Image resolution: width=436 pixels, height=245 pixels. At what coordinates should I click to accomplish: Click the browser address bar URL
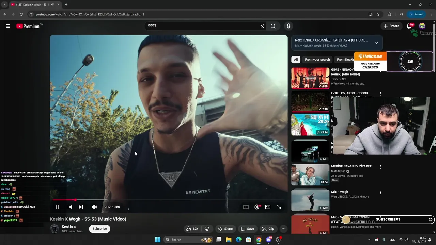90,14
